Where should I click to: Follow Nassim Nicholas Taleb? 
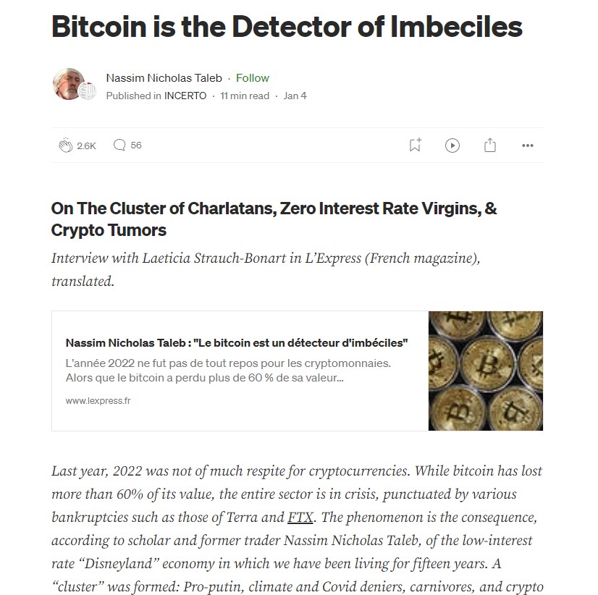point(253,77)
